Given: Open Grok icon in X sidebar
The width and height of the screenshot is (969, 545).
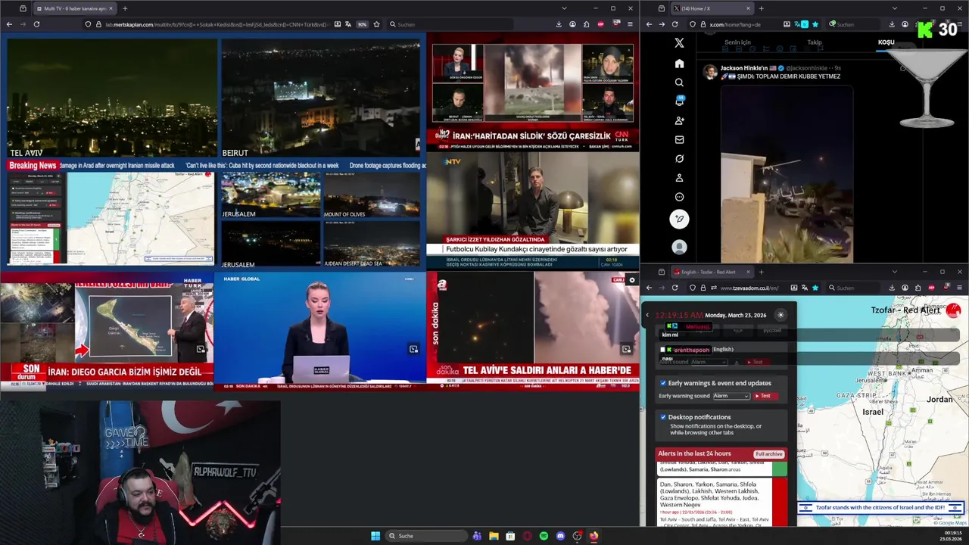Looking at the screenshot, I should [x=679, y=159].
